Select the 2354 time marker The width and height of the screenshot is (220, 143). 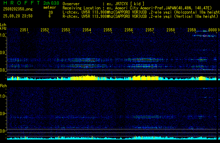(87, 30)
